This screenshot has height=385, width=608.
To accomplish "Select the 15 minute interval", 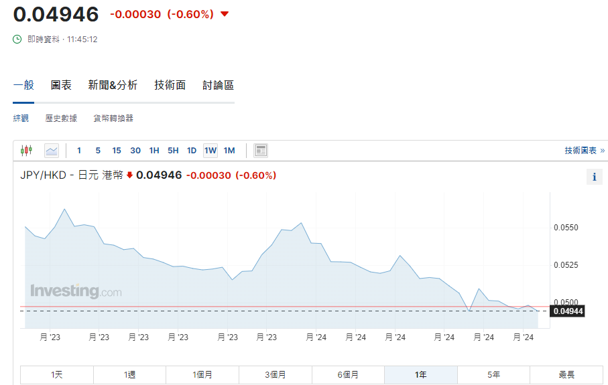I will tap(117, 151).
